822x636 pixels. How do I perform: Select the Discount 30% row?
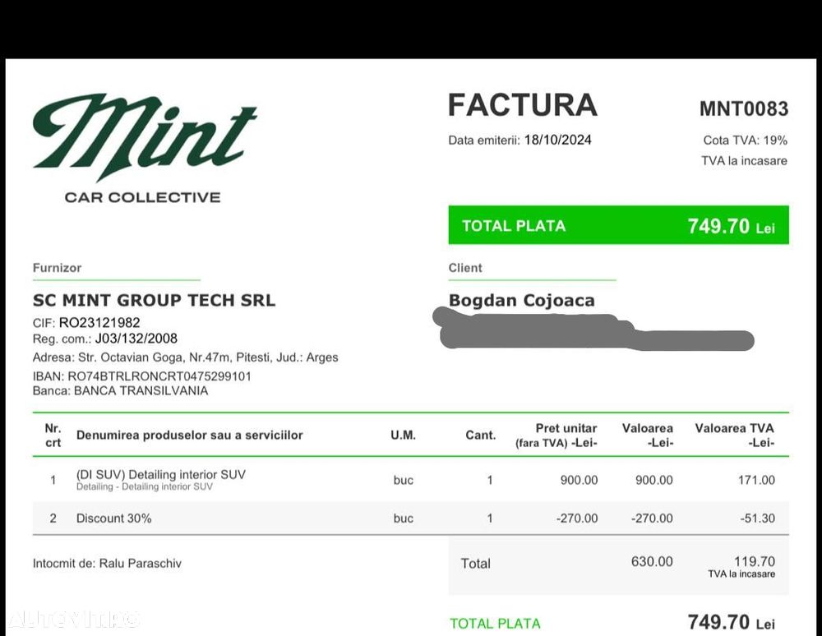tap(114, 518)
